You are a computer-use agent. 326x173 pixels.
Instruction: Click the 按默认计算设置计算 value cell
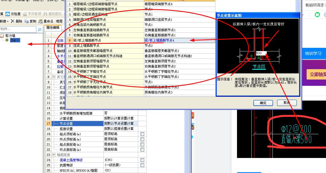(121, 118)
